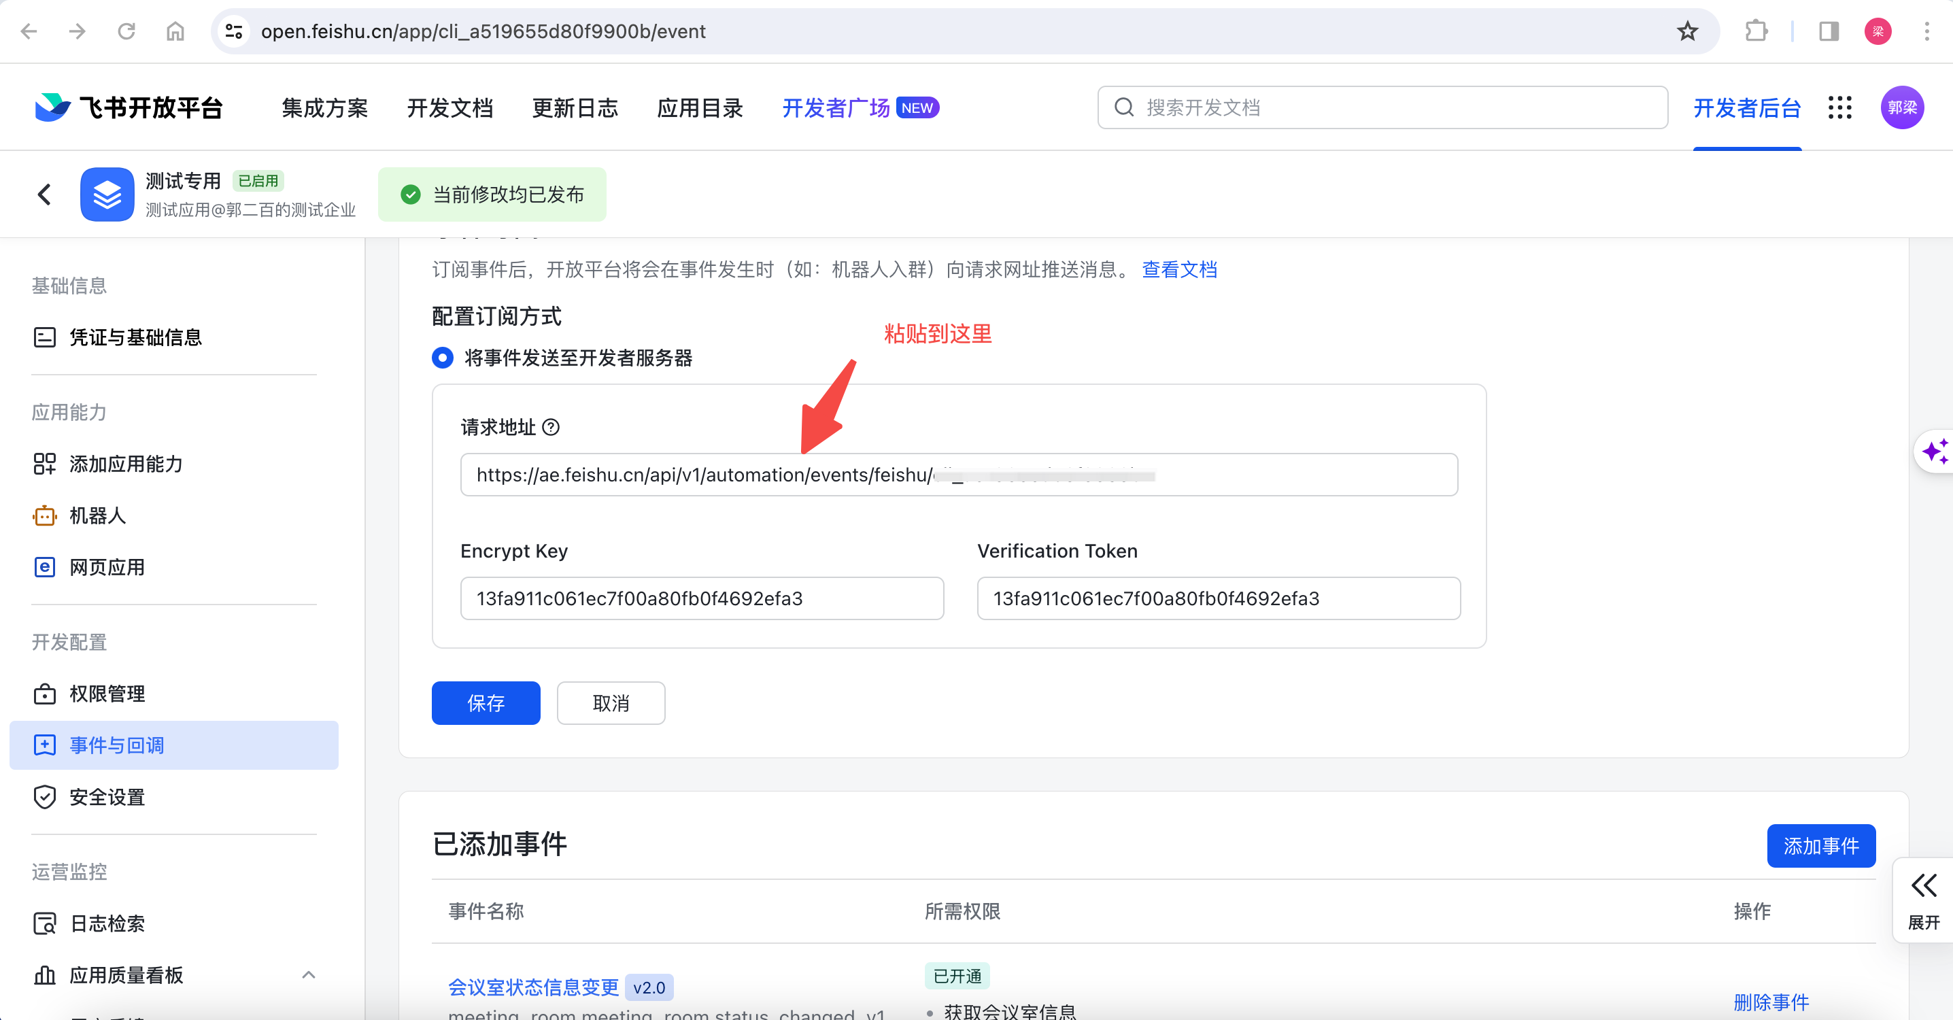
Task: Click the 操作 column header
Action: click(1752, 912)
